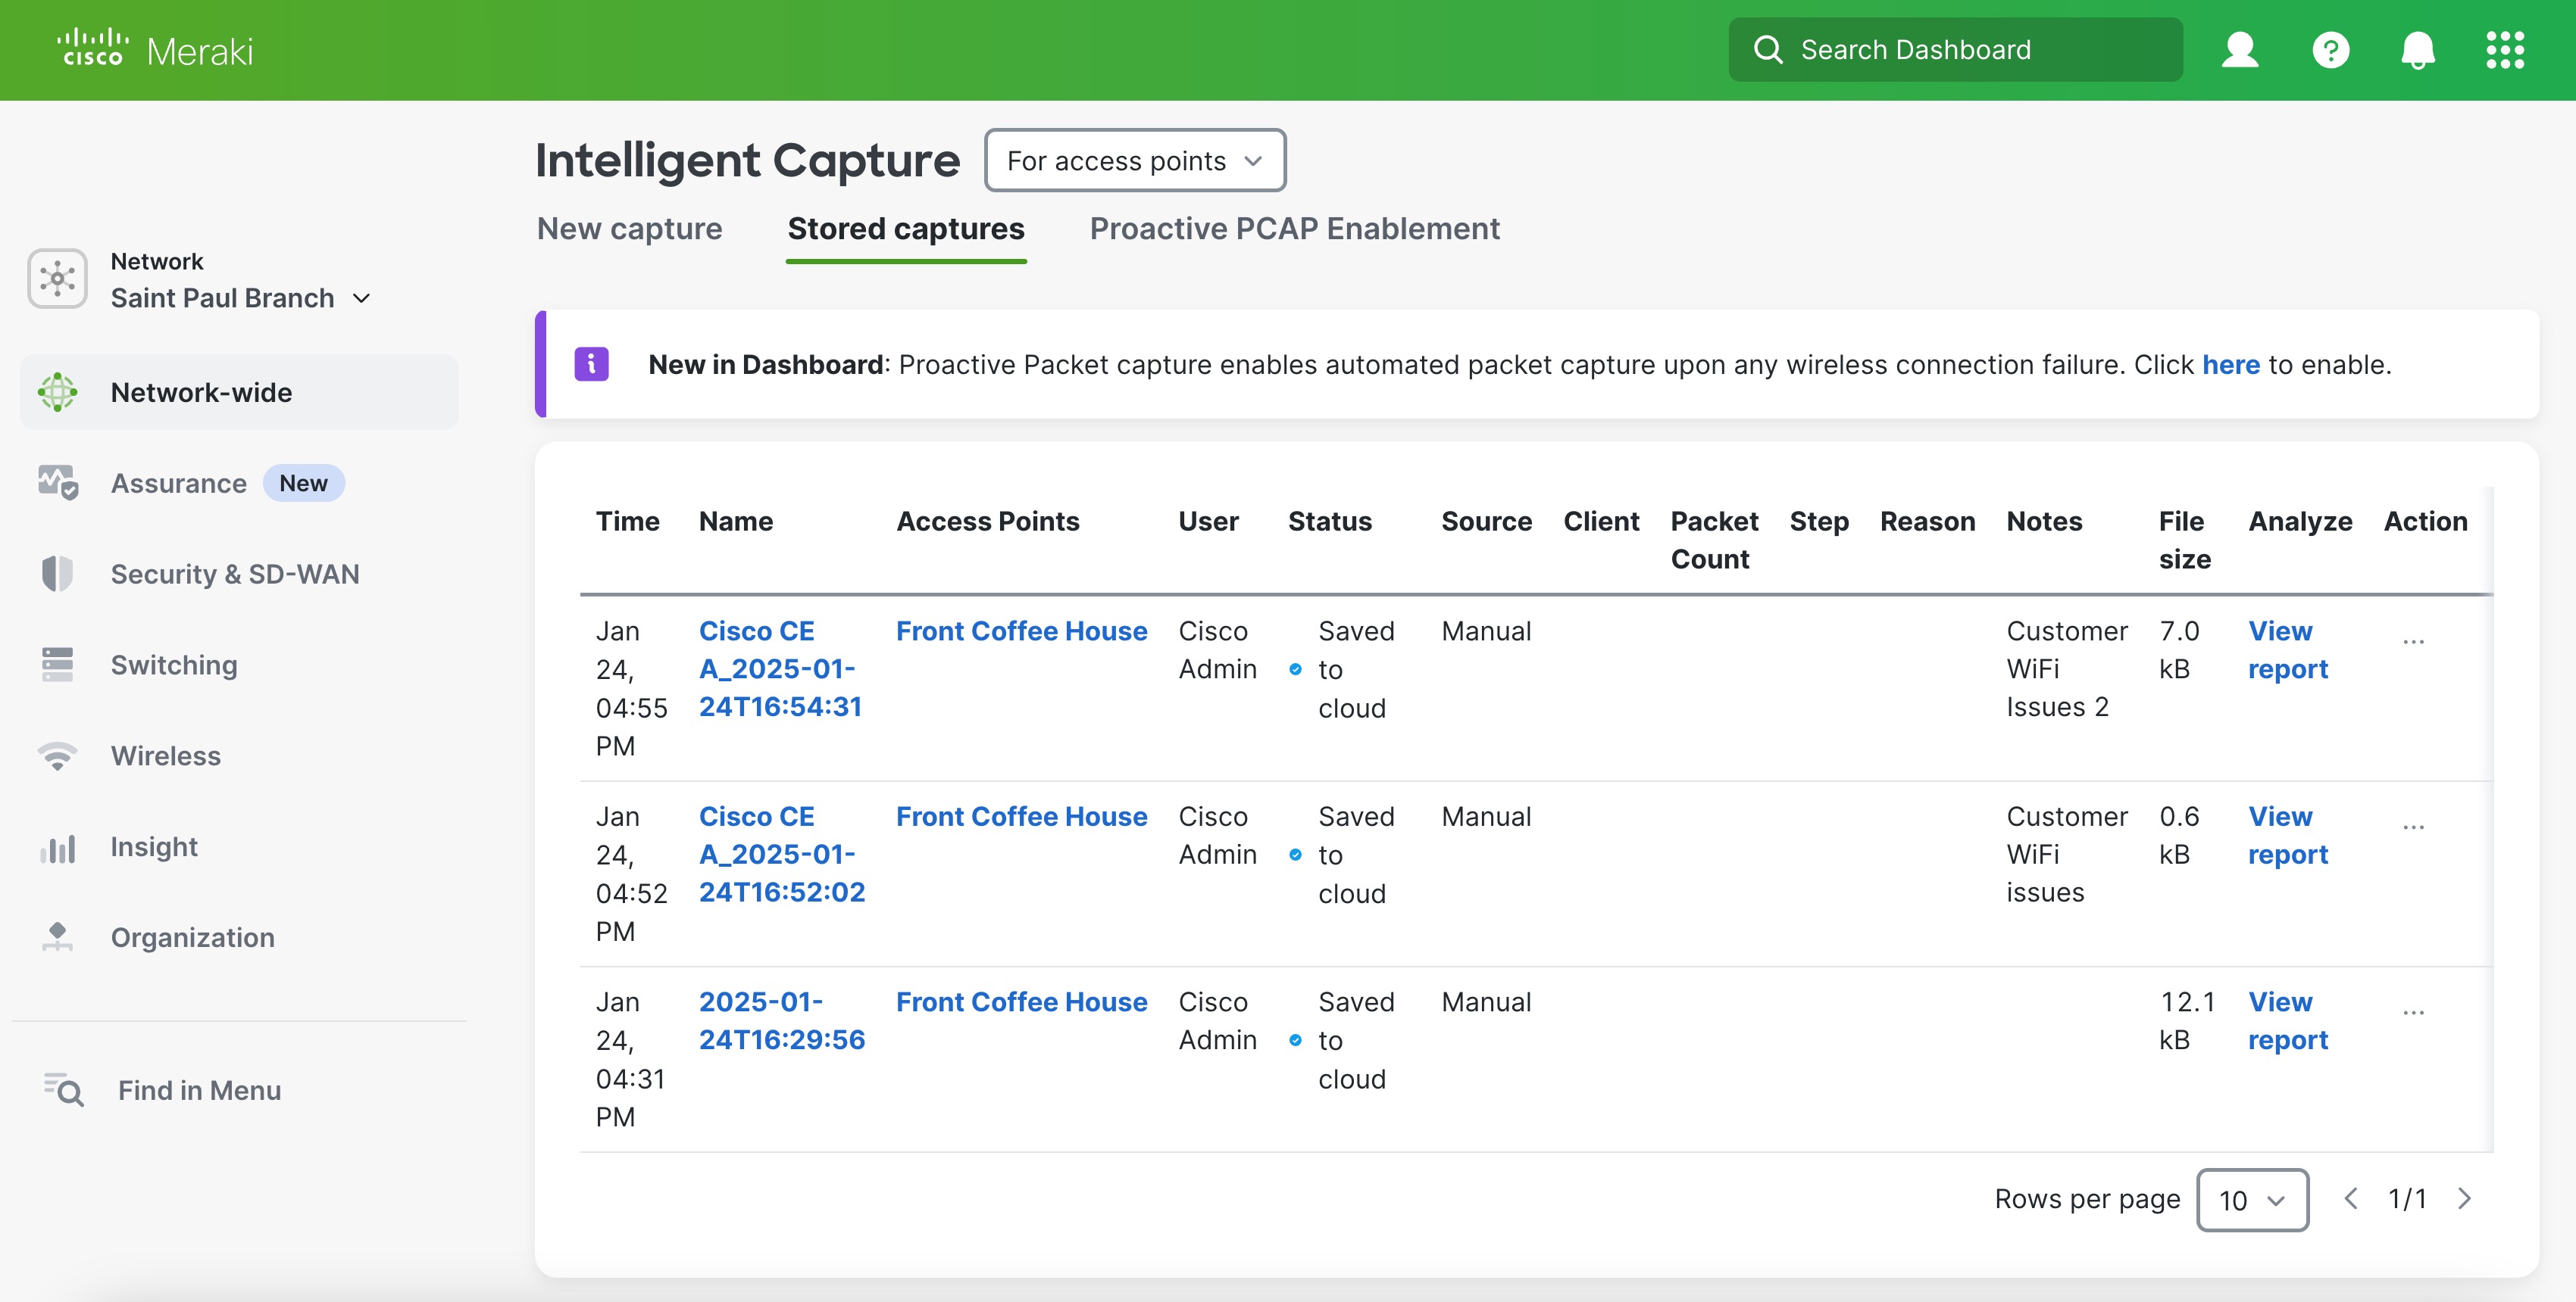Select the Network-wide sidebar icon
Image resolution: width=2576 pixels, height=1302 pixels.
[57, 391]
